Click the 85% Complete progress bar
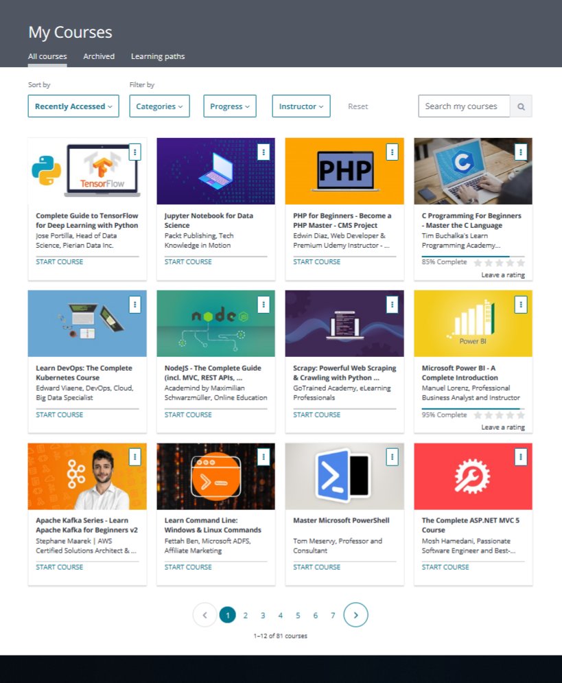This screenshot has height=683, width=562. (473, 256)
